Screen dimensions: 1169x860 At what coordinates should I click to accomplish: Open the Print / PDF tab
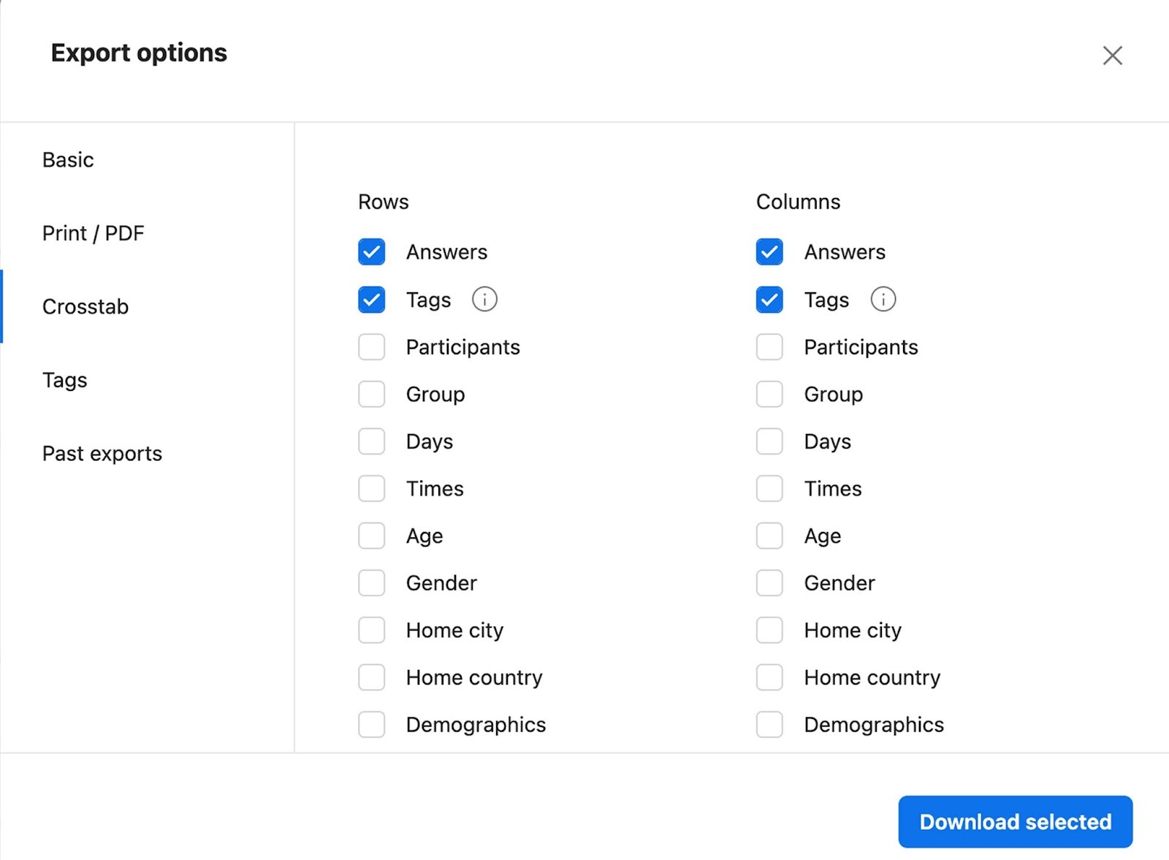click(x=93, y=233)
